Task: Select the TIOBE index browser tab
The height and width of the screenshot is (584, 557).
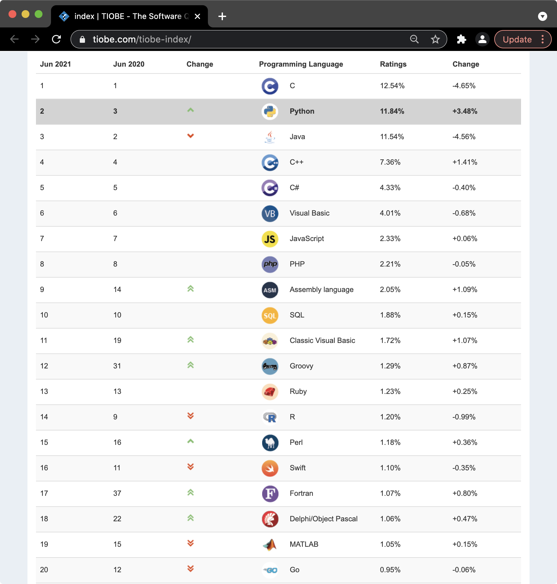Action: tap(129, 16)
